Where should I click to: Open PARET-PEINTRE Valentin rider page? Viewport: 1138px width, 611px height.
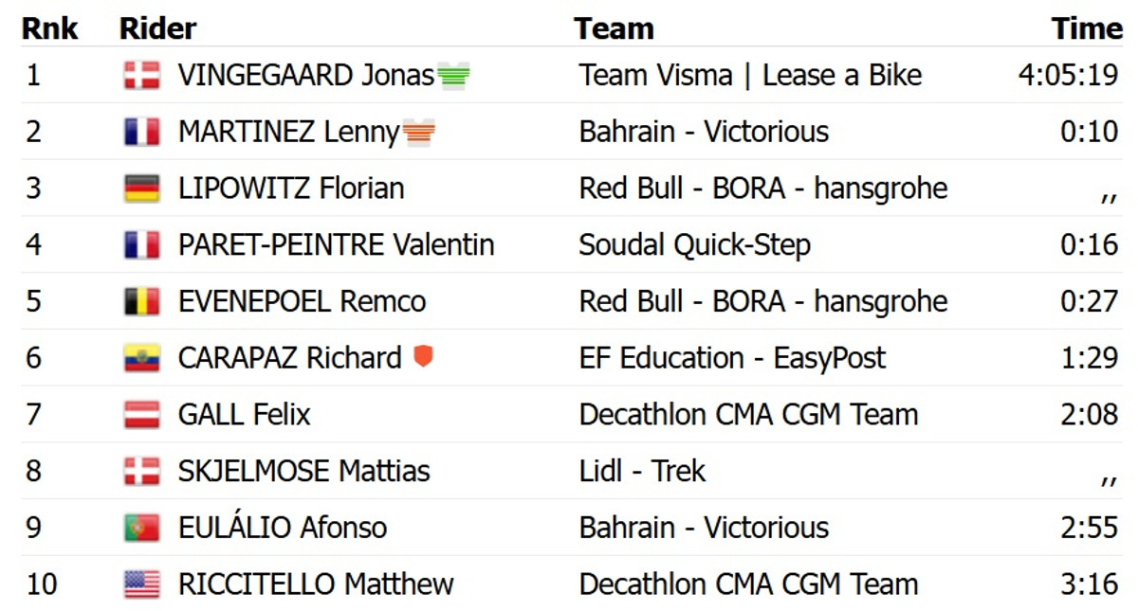(x=336, y=245)
